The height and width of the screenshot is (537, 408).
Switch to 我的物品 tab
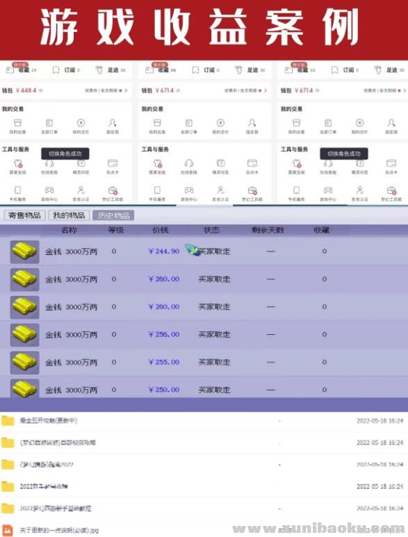coord(69,215)
